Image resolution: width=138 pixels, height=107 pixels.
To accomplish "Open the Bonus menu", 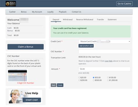I will pyautogui.click(x=24, y=12).
